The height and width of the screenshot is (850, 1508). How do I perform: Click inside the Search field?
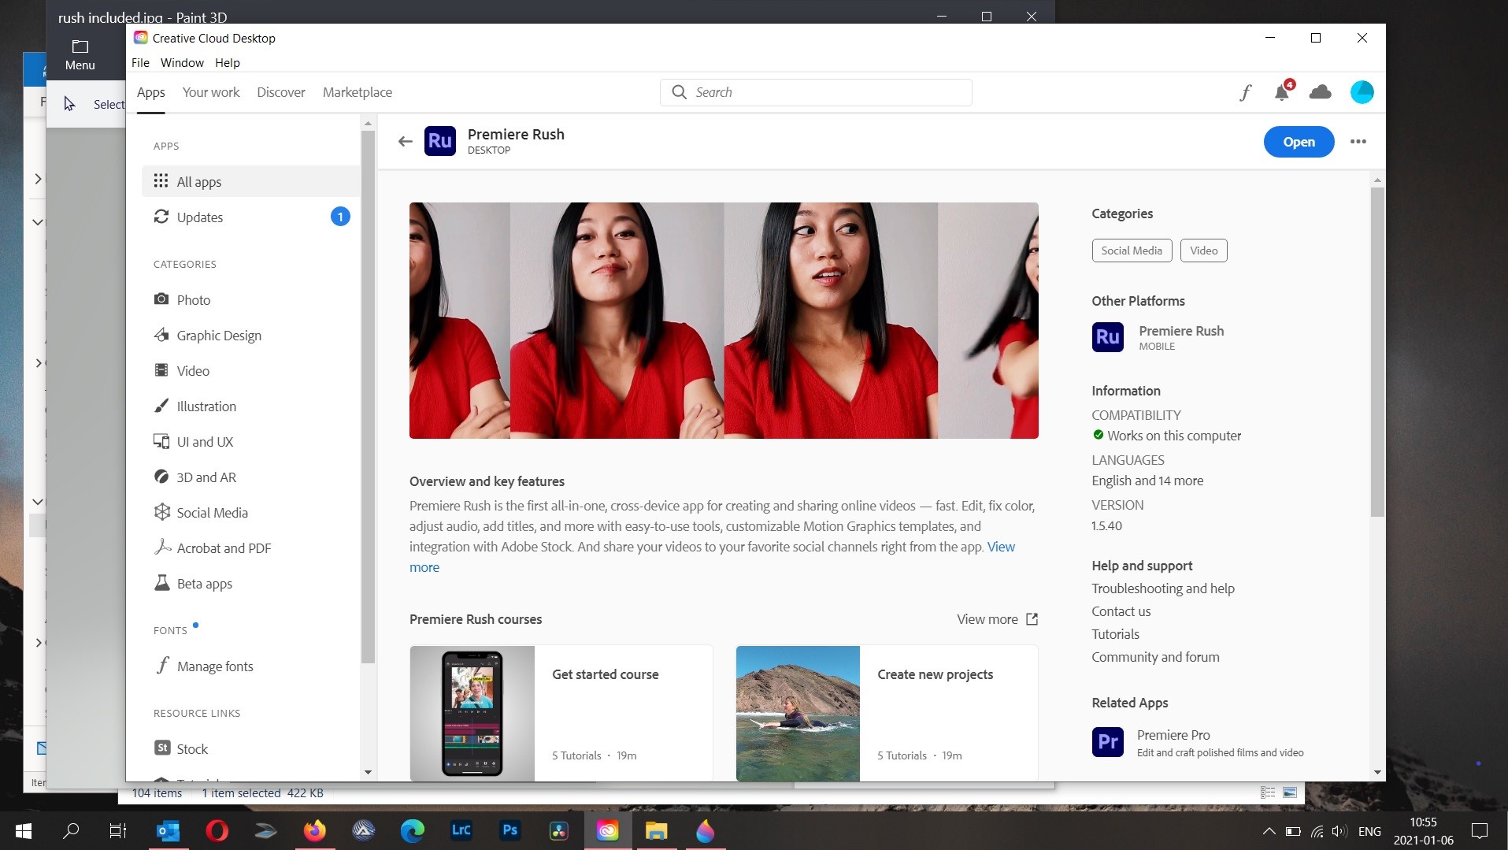(815, 92)
